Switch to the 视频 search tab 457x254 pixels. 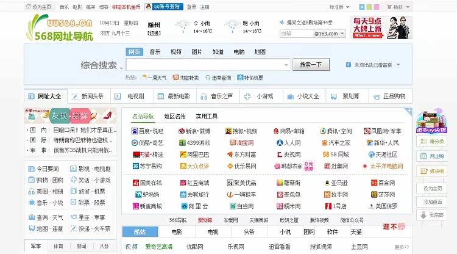tap(175, 52)
